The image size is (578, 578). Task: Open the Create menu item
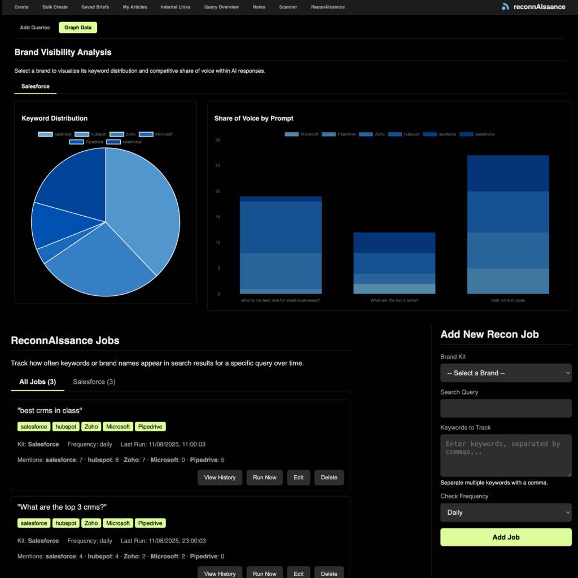coord(21,7)
